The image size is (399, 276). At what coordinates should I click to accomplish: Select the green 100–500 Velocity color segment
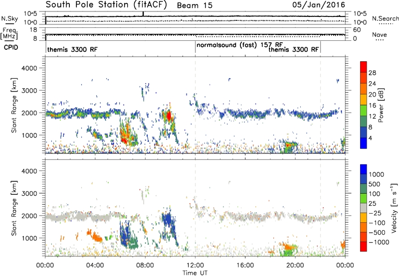(364, 189)
